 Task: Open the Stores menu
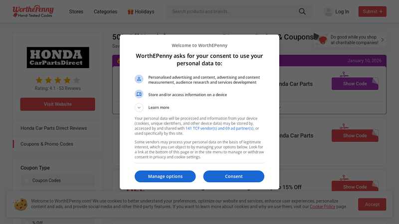click(76, 11)
